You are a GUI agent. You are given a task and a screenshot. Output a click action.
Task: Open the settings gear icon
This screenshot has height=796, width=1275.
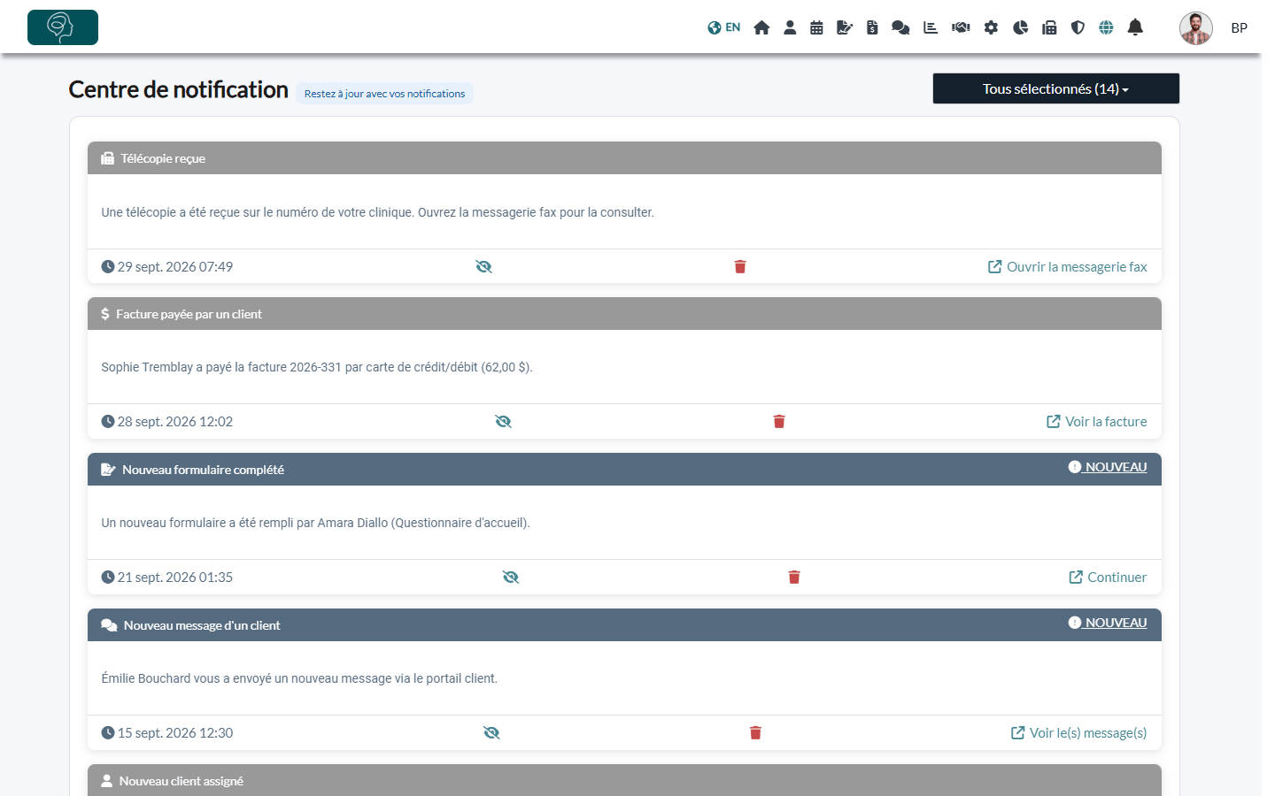pos(991,27)
